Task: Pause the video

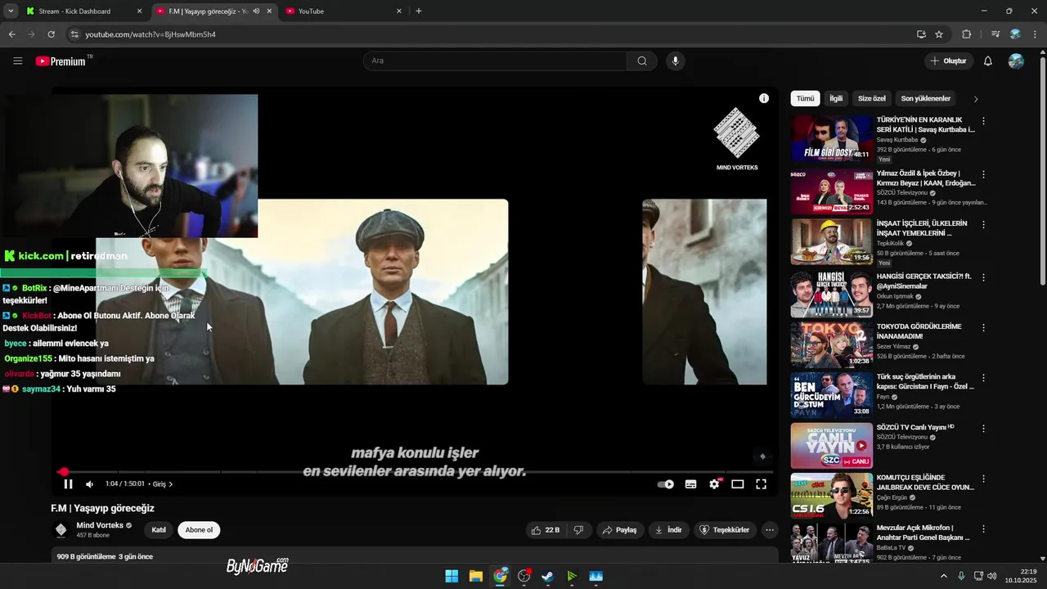Action: click(x=68, y=484)
